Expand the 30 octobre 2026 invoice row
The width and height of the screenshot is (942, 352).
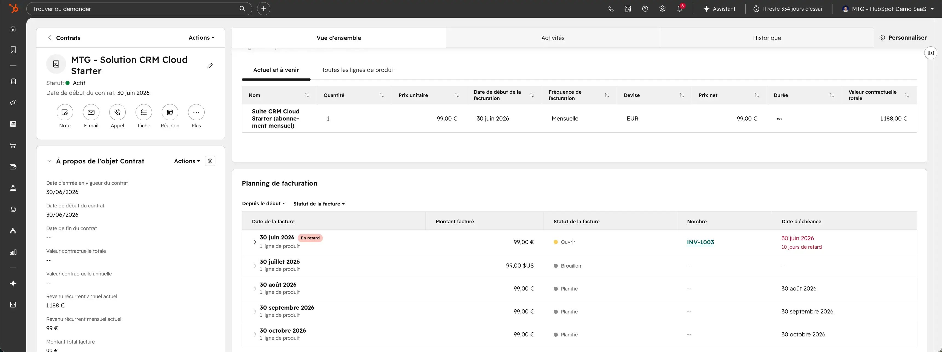pyautogui.click(x=255, y=335)
